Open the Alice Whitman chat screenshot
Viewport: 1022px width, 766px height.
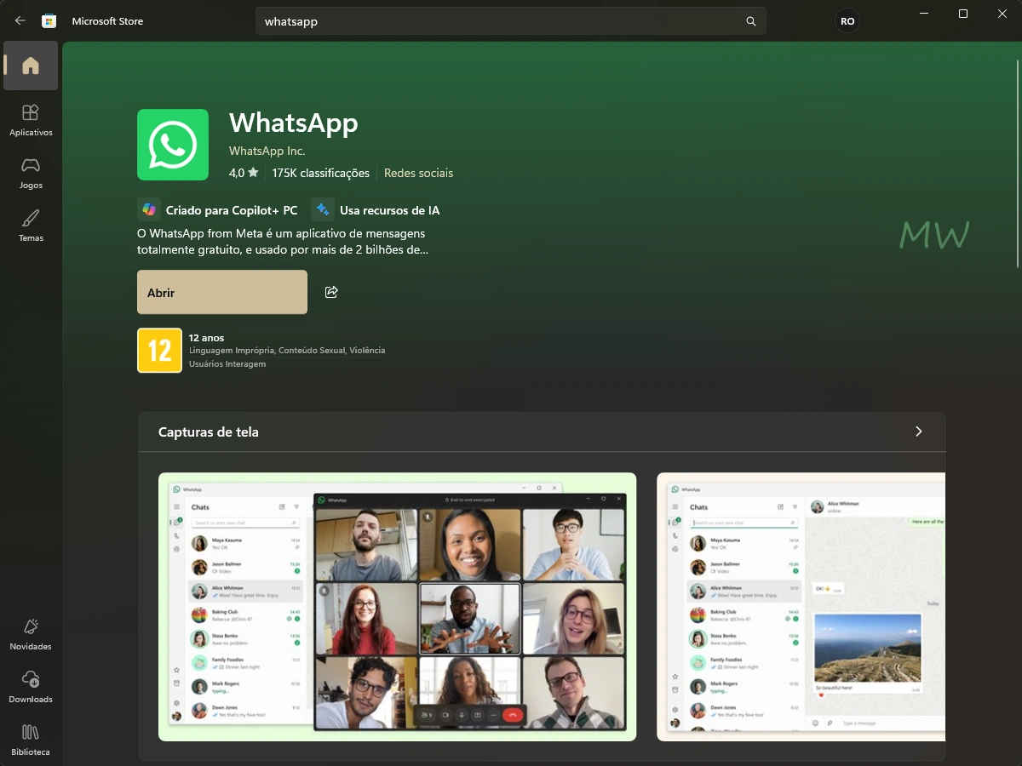(801, 607)
